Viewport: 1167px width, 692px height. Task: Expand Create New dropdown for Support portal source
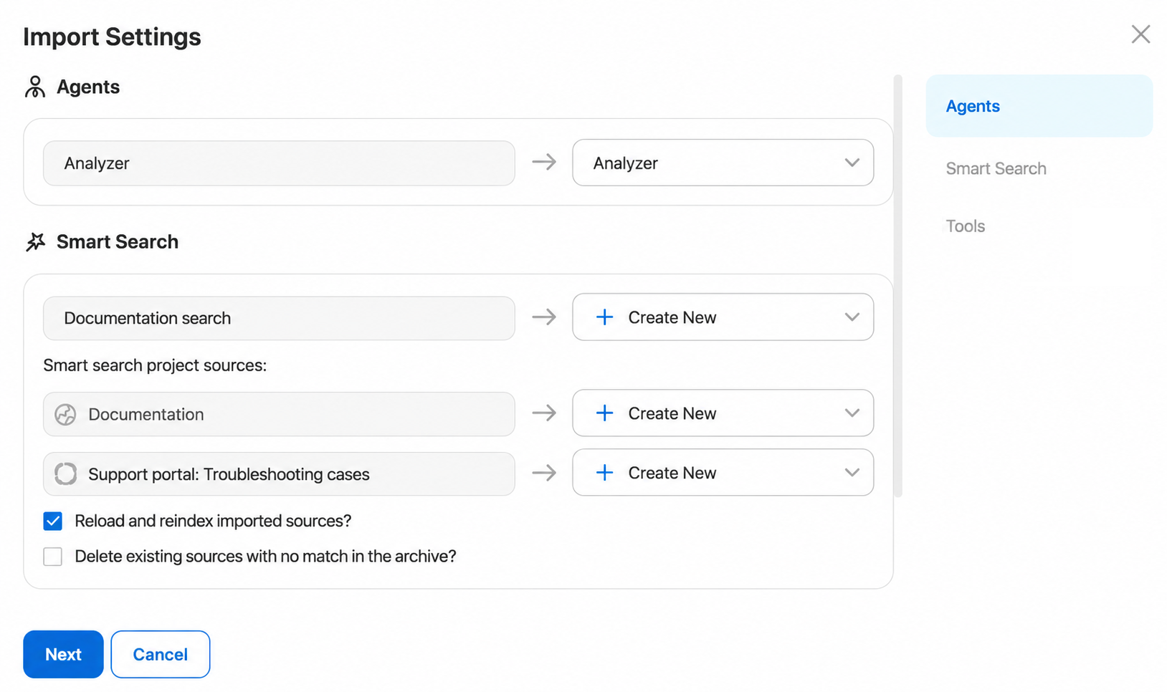click(x=723, y=472)
